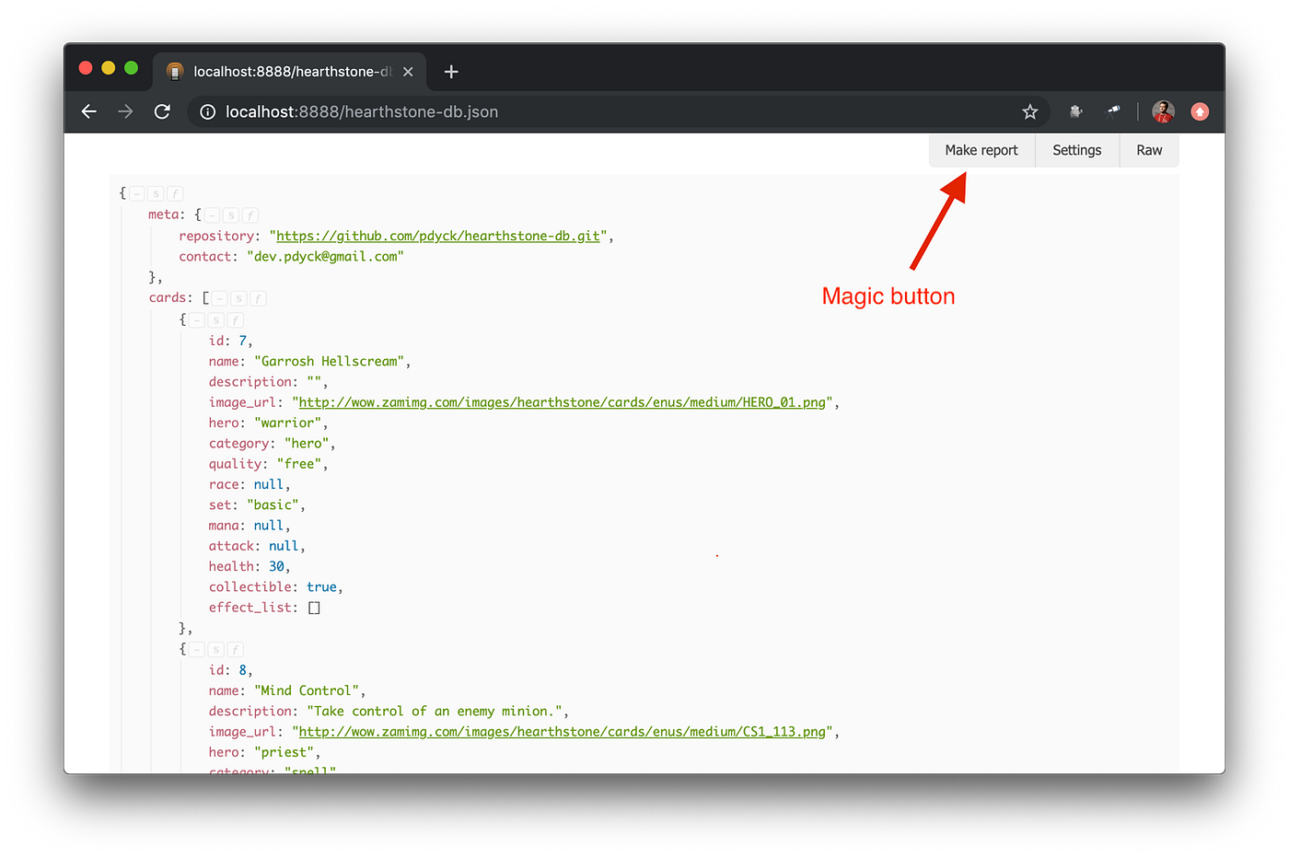
Task: Collapse the Mind Control card object
Action: (x=197, y=650)
